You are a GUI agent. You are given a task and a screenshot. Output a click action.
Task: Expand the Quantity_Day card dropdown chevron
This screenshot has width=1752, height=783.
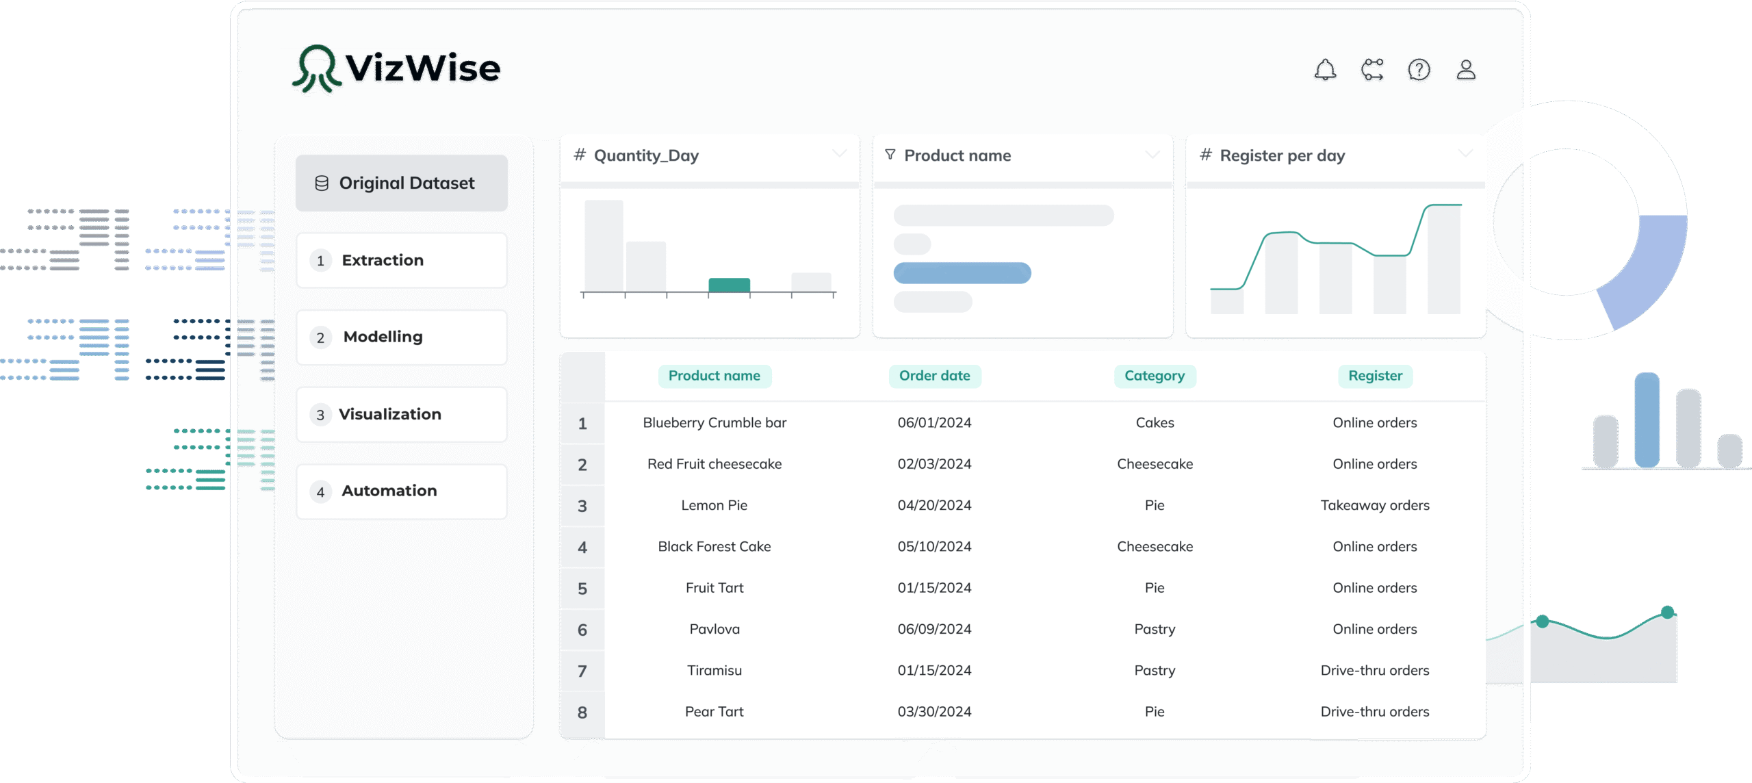pyautogui.click(x=839, y=153)
